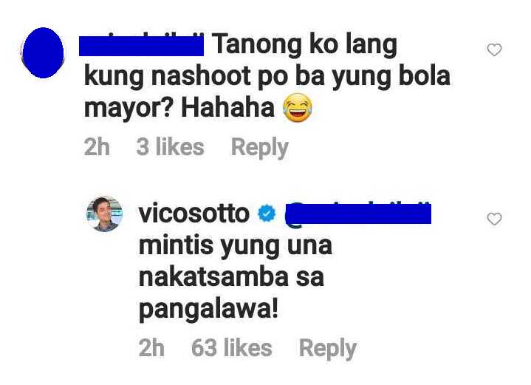Click the word 'Hahaha' in first comment
The image size is (531, 385).
(x=228, y=108)
